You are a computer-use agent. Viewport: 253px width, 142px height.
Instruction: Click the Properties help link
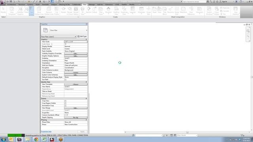(46, 131)
